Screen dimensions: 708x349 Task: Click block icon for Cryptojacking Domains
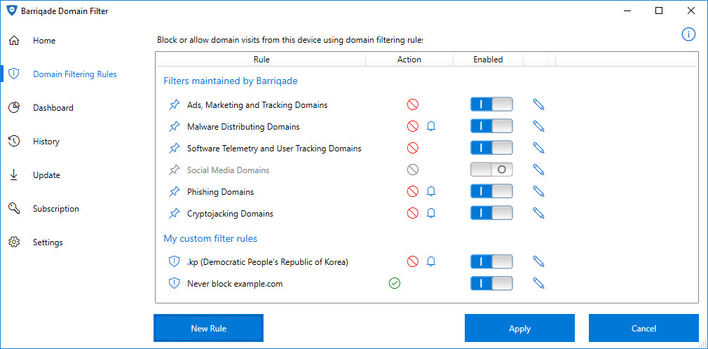tap(413, 212)
